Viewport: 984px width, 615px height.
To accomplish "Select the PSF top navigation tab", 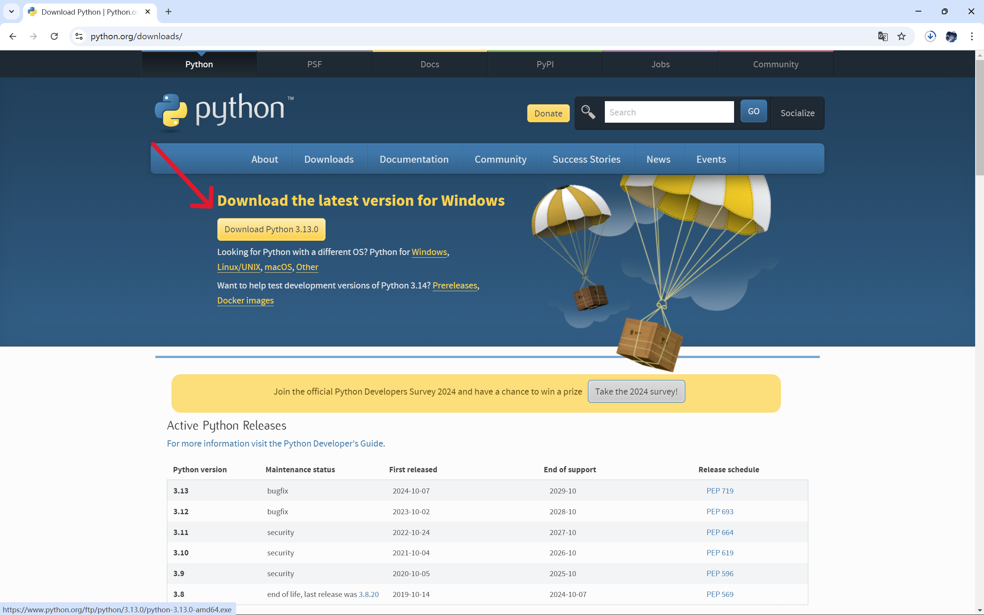I will 314,64.
